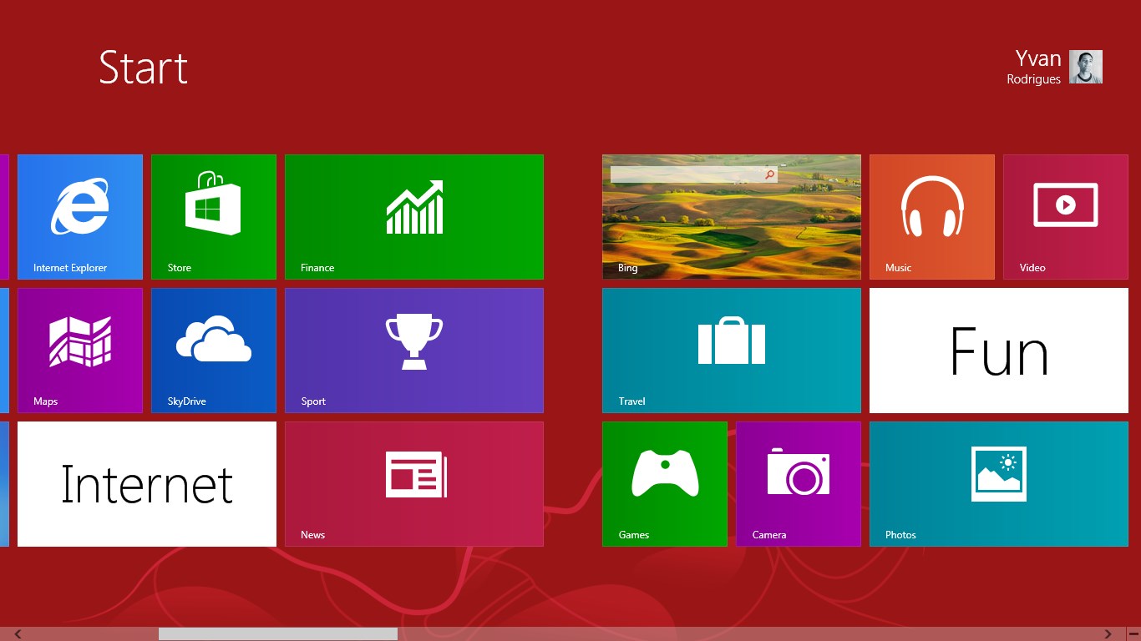Open the Travel suitcase tile
1141x641 pixels.
(x=732, y=350)
